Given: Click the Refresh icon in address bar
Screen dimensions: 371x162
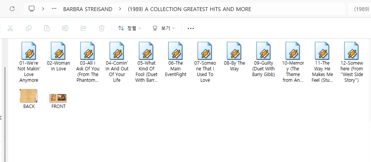Looking at the screenshot, I should [x=12, y=9].
